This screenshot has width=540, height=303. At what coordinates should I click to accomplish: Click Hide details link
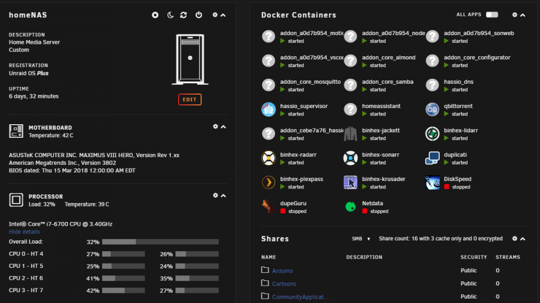point(24,232)
